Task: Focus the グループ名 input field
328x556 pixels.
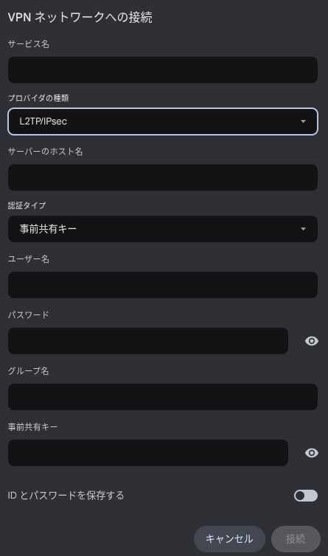Action: pos(163,397)
